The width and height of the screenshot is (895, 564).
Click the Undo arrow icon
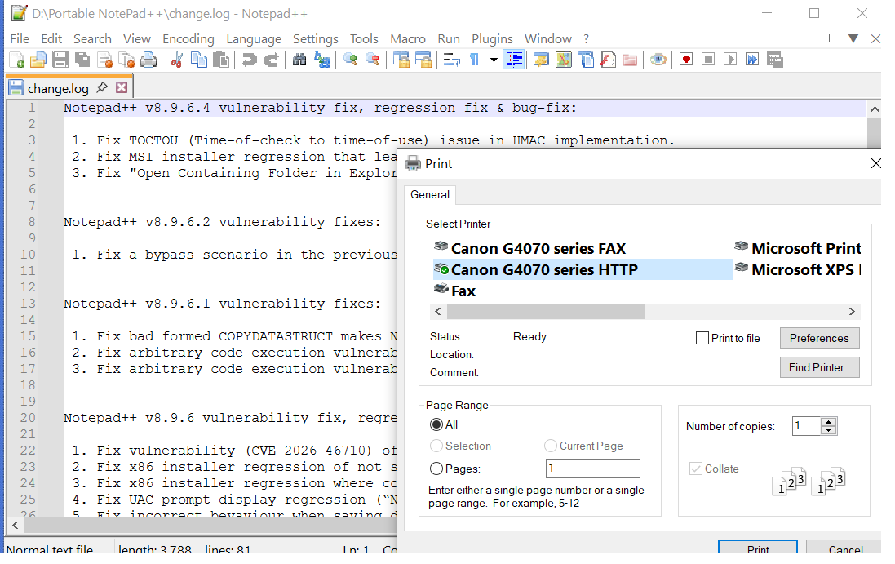tap(249, 60)
